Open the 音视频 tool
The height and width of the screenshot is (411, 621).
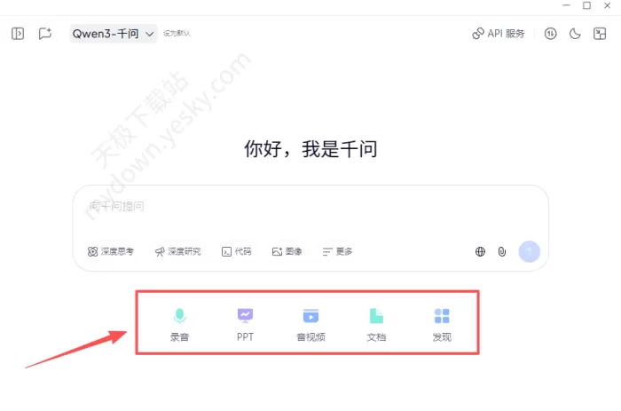[x=310, y=325]
